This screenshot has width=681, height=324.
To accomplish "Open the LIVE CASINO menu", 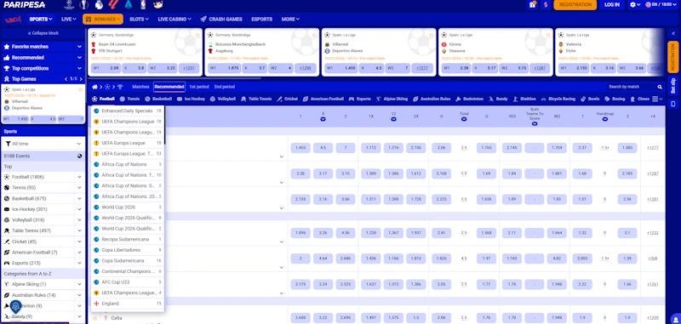I will (x=175, y=19).
